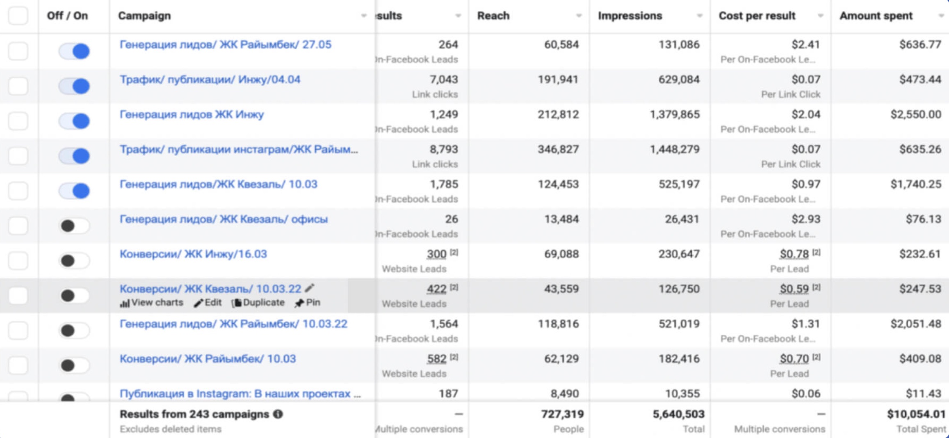Image resolution: width=949 pixels, height=438 pixels.
Task: Expand the Reach column dropdown
Action: pyautogui.click(x=579, y=16)
